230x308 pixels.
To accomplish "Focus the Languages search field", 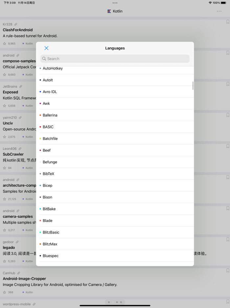I will pyautogui.click(x=115, y=59).
